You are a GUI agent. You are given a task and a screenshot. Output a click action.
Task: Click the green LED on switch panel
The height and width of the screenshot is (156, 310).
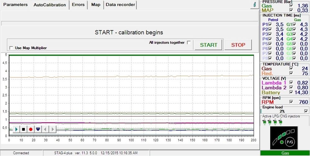point(282,142)
